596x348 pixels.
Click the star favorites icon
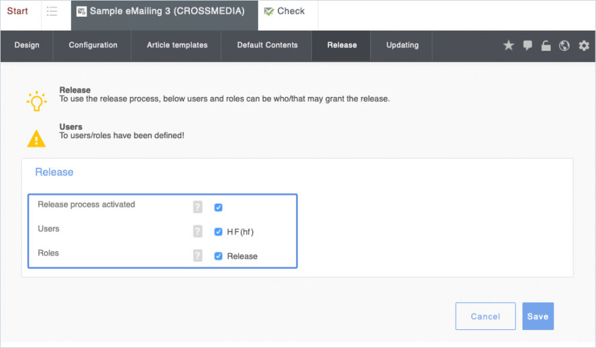pyautogui.click(x=508, y=45)
